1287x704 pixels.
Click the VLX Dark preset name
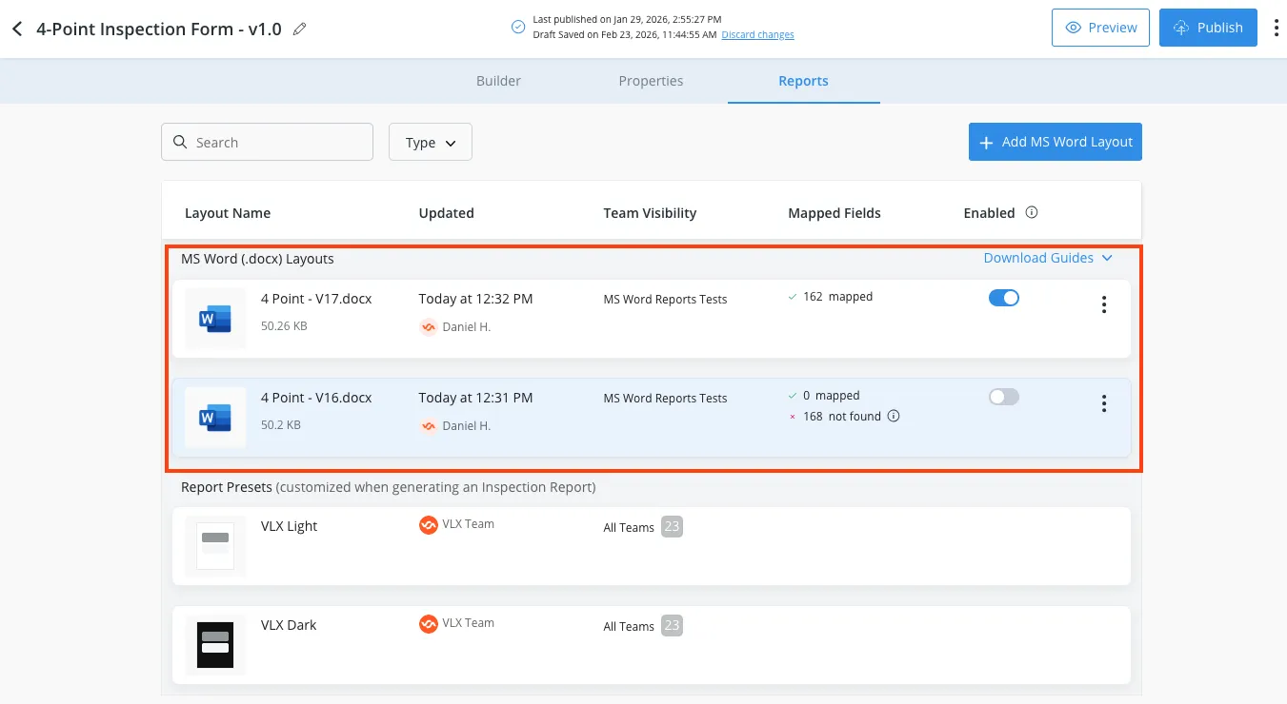[289, 625]
